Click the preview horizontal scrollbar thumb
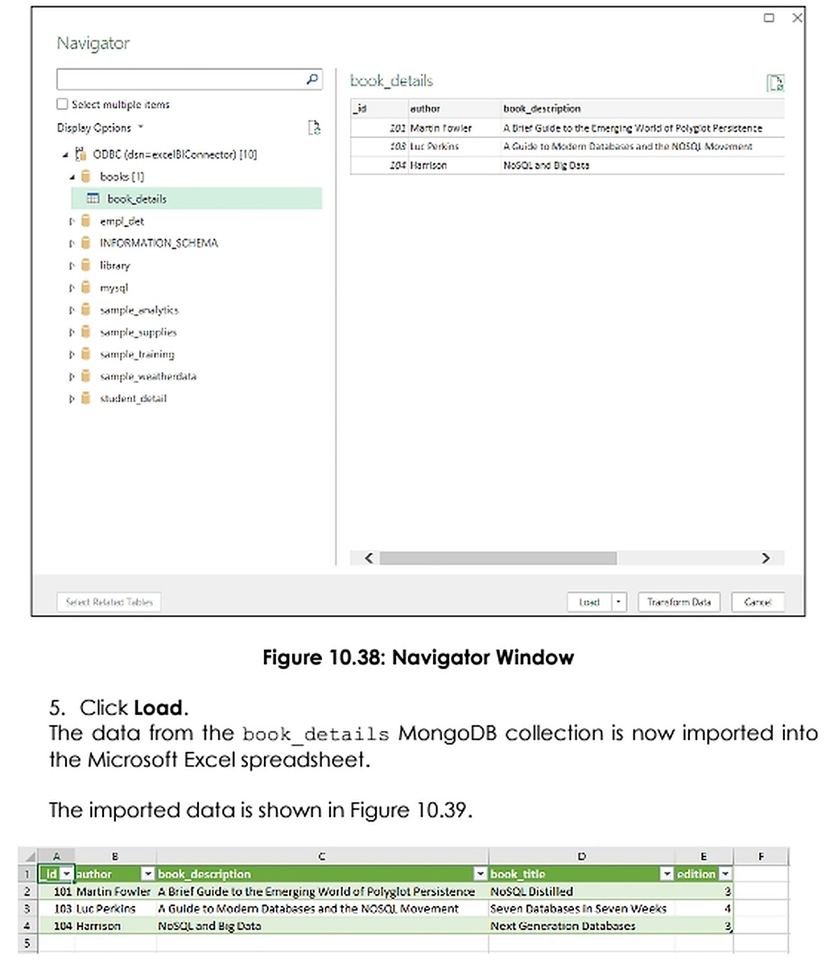This screenshot has height=964, width=838. pyautogui.click(x=498, y=558)
